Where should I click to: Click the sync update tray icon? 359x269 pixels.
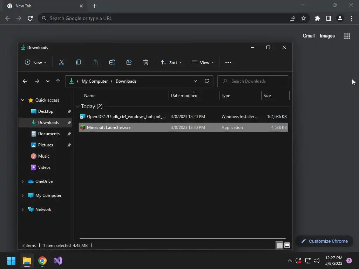(x=298, y=261)
